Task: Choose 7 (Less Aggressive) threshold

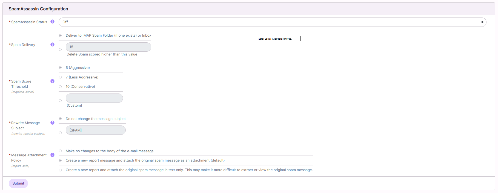Action: click(x=60, y=77)
